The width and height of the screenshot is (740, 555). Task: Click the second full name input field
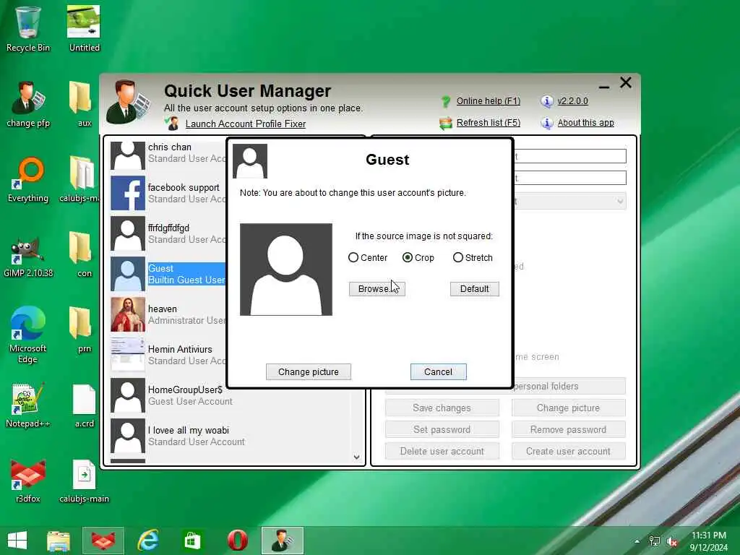[x=570, y=178]
